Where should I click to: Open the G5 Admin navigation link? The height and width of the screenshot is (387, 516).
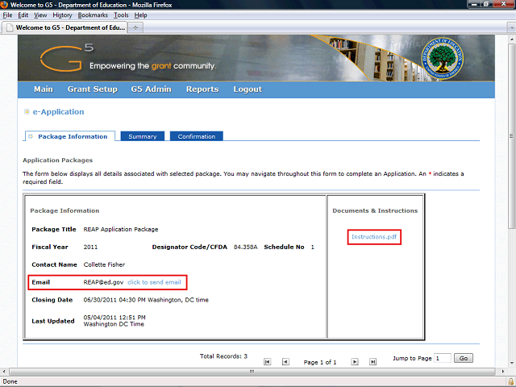(x=151, y=89)
